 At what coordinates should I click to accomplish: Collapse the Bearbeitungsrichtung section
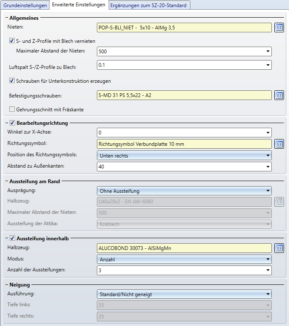(7, 123)
